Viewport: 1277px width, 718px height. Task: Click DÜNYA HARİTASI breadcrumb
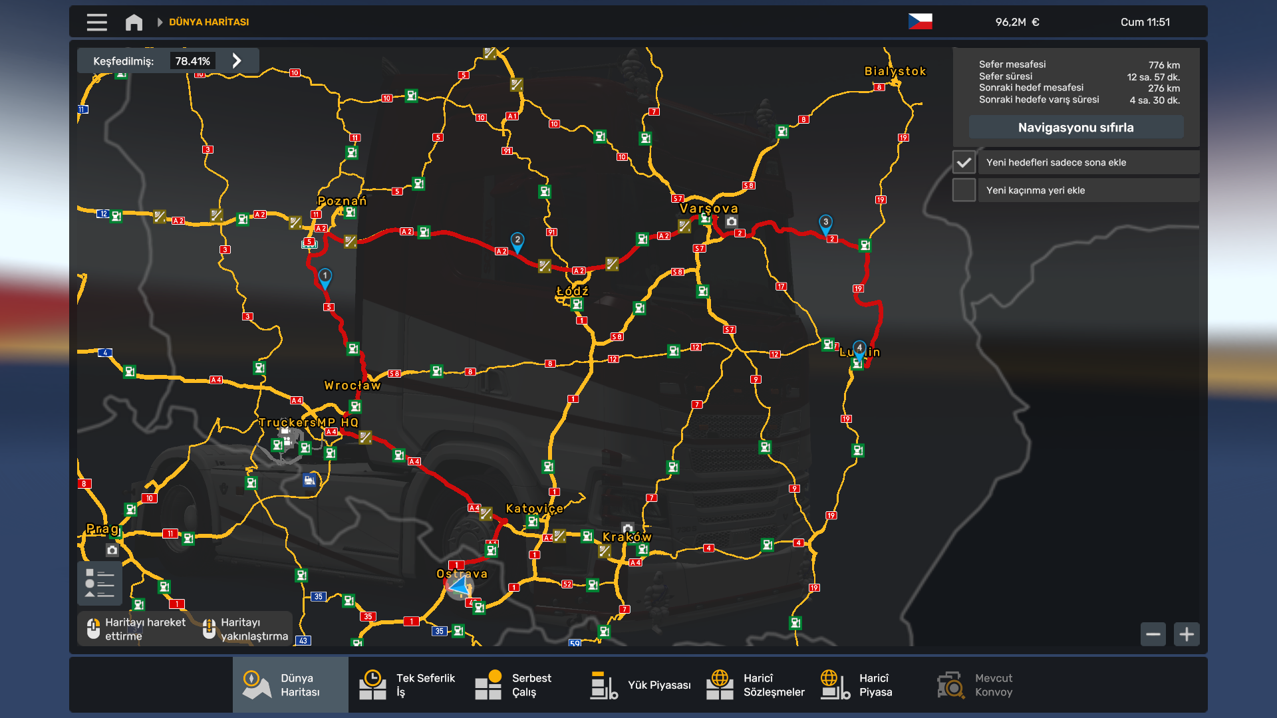(x=209, y=22)
